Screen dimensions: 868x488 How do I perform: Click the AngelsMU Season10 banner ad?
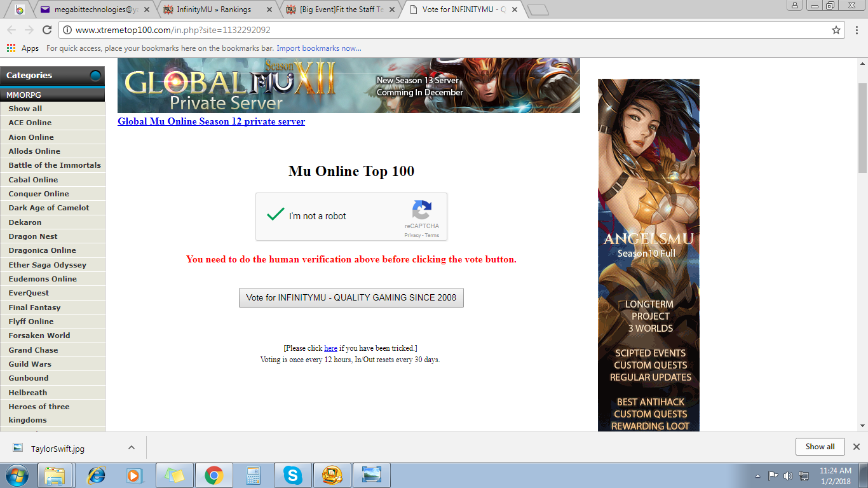649,255
